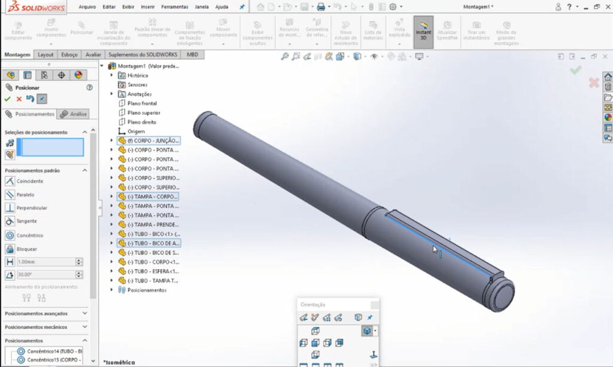Image resolution: width=613 pixels, height=367 pixels.
Task: Click Inserir componentes tool
Action: click(51, 30)
